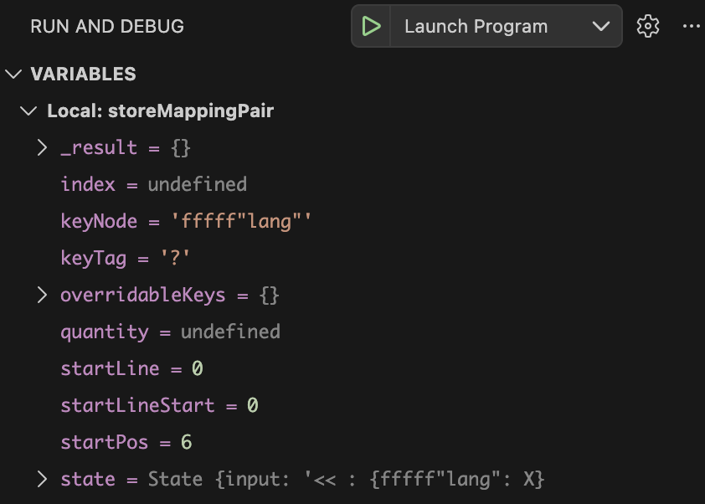Open the Launch Program configuration dropdown

click(601, 26)
